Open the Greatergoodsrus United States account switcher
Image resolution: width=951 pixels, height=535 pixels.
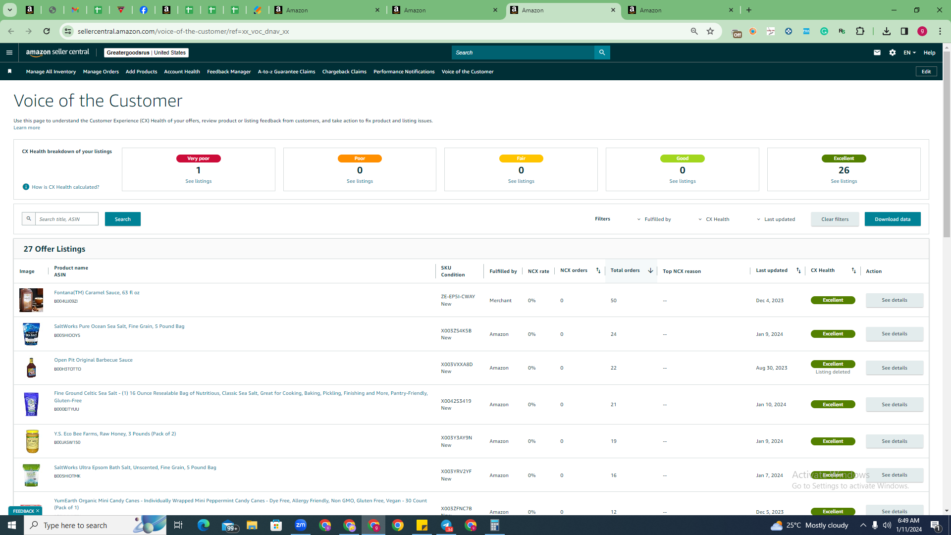(146, 53)
